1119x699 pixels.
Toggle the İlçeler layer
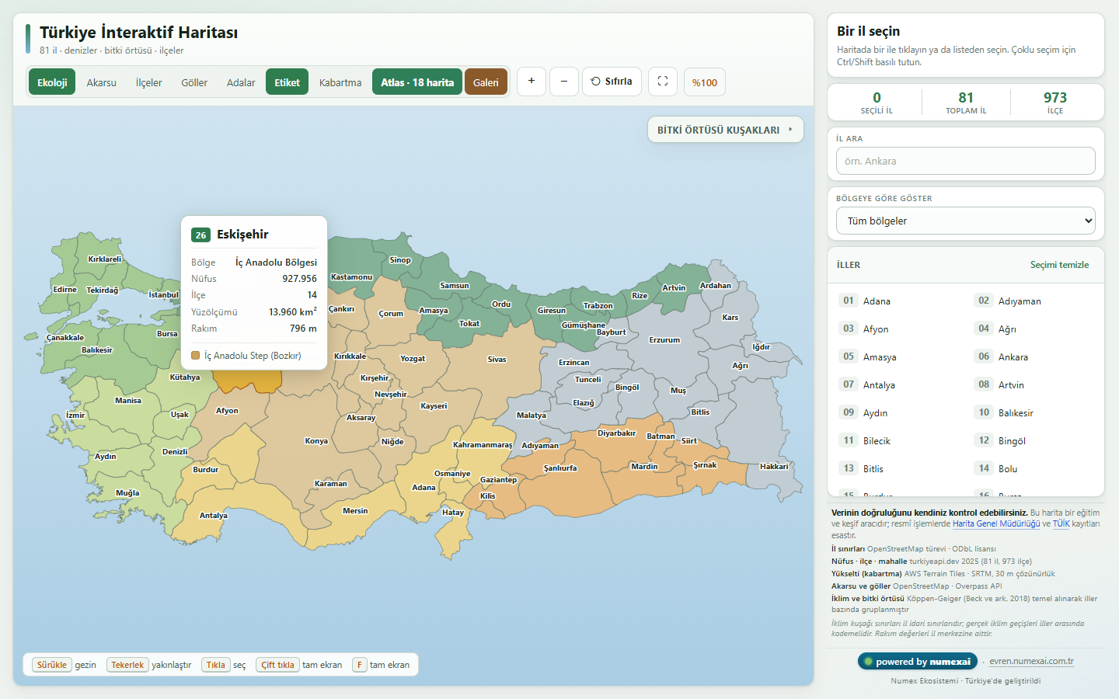[149, 82]
